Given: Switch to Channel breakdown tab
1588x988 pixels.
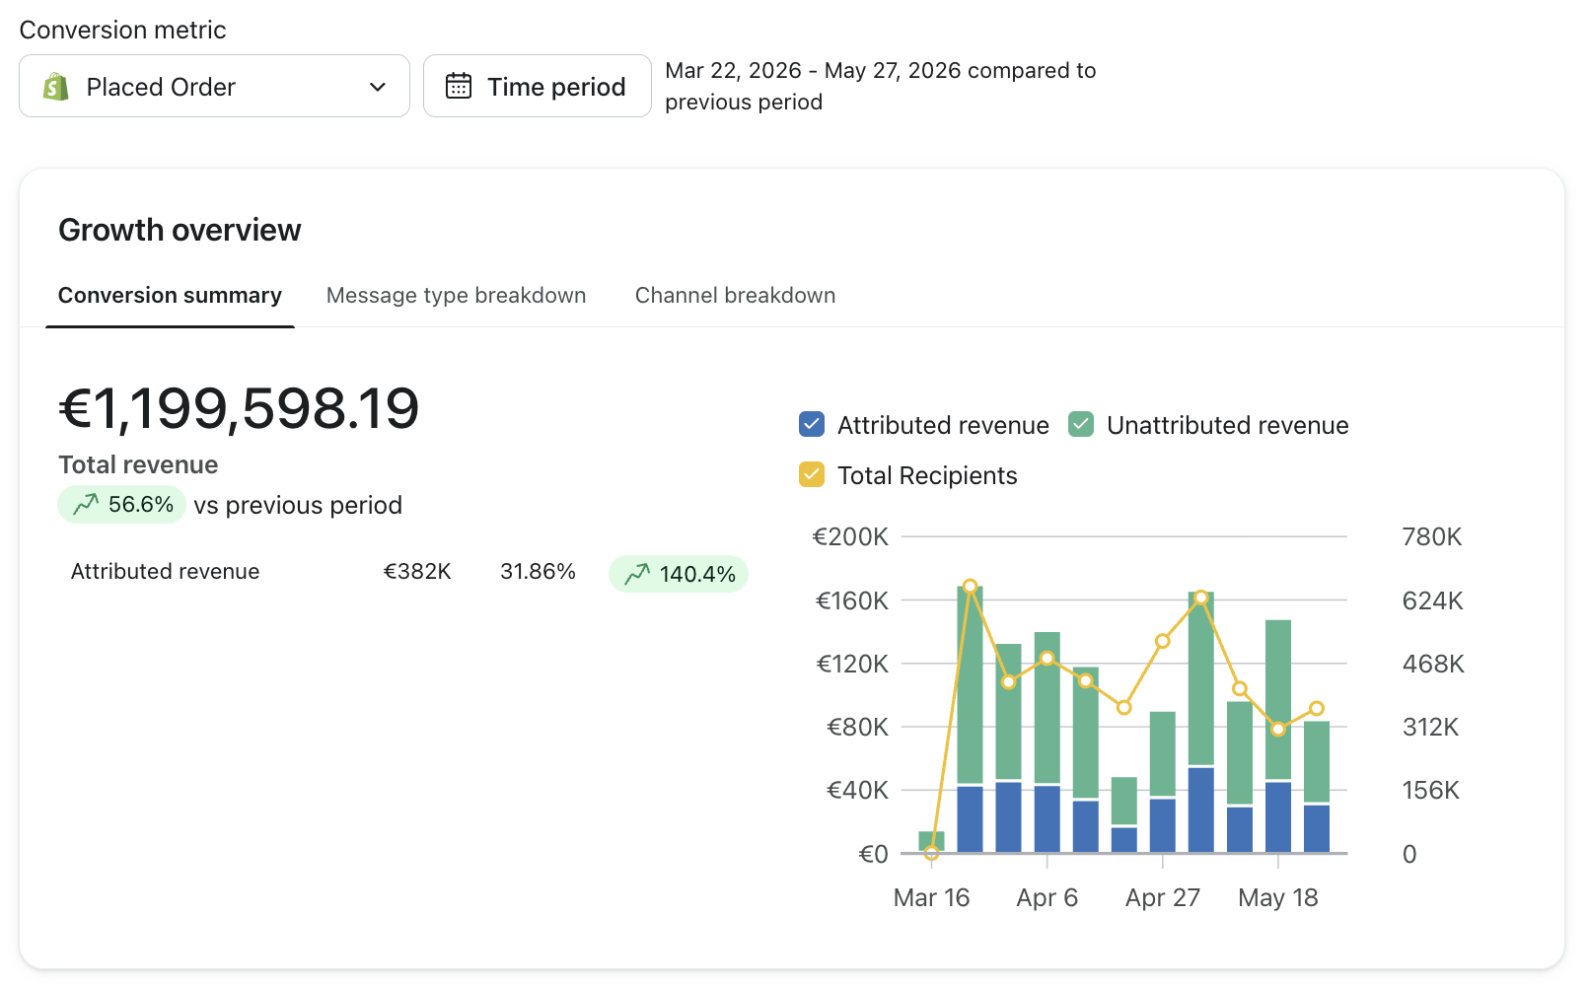Looking at the screenshot, I should [x=735, y=295].
